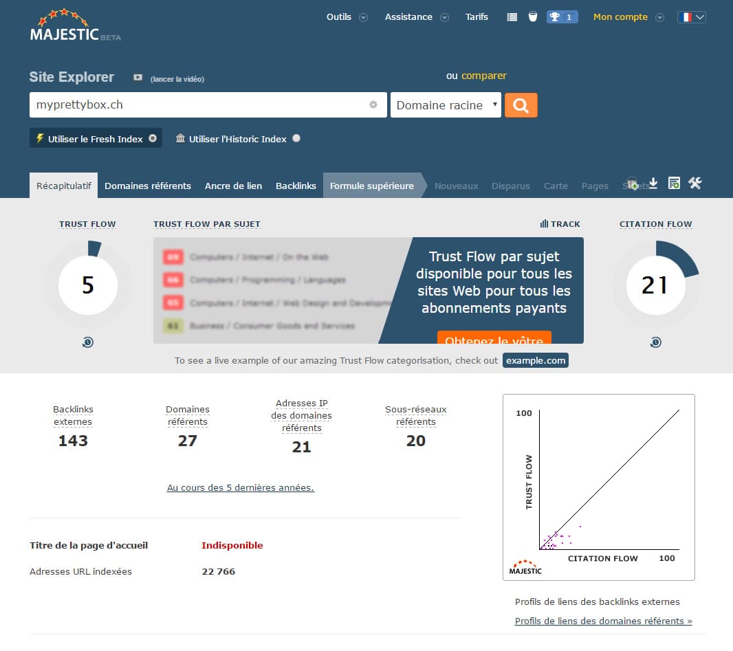Viewport: 733px width, 651px height.
Task: Open Profils de liens des domaines référents link
Action: [603, 621]
